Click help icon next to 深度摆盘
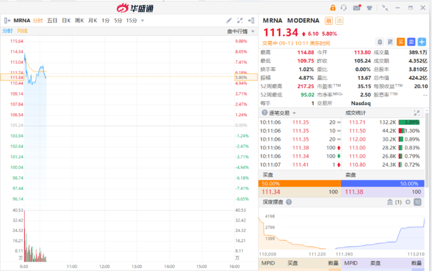The image size is (432, 271). point(289,202)
